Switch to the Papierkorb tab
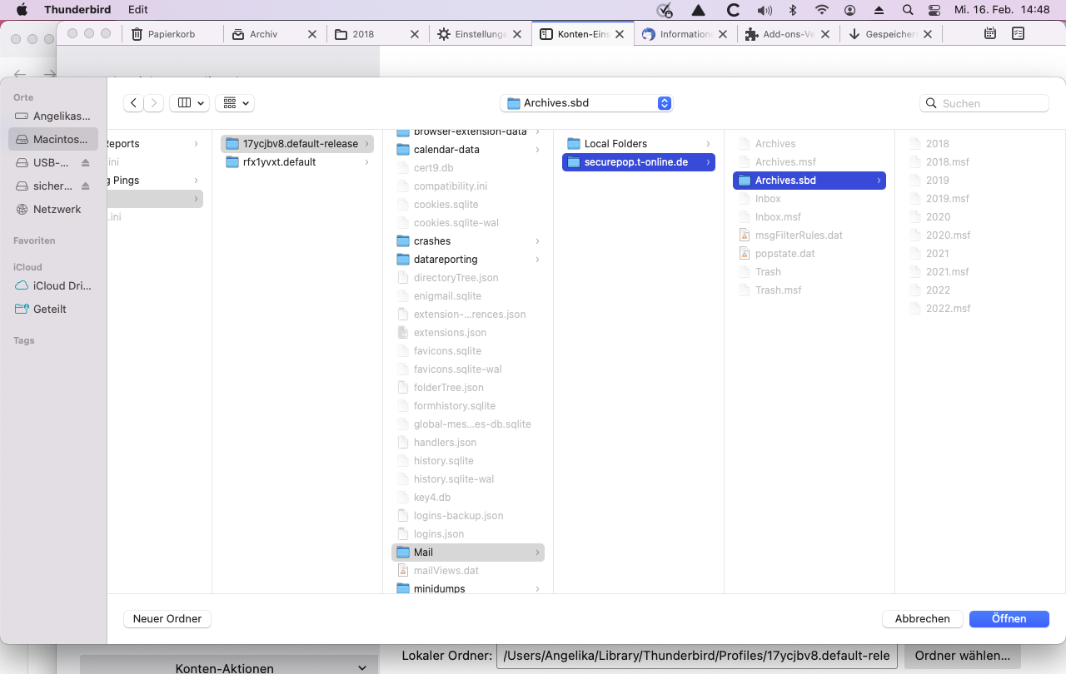The image size is (1066, 674). (173, 34)
